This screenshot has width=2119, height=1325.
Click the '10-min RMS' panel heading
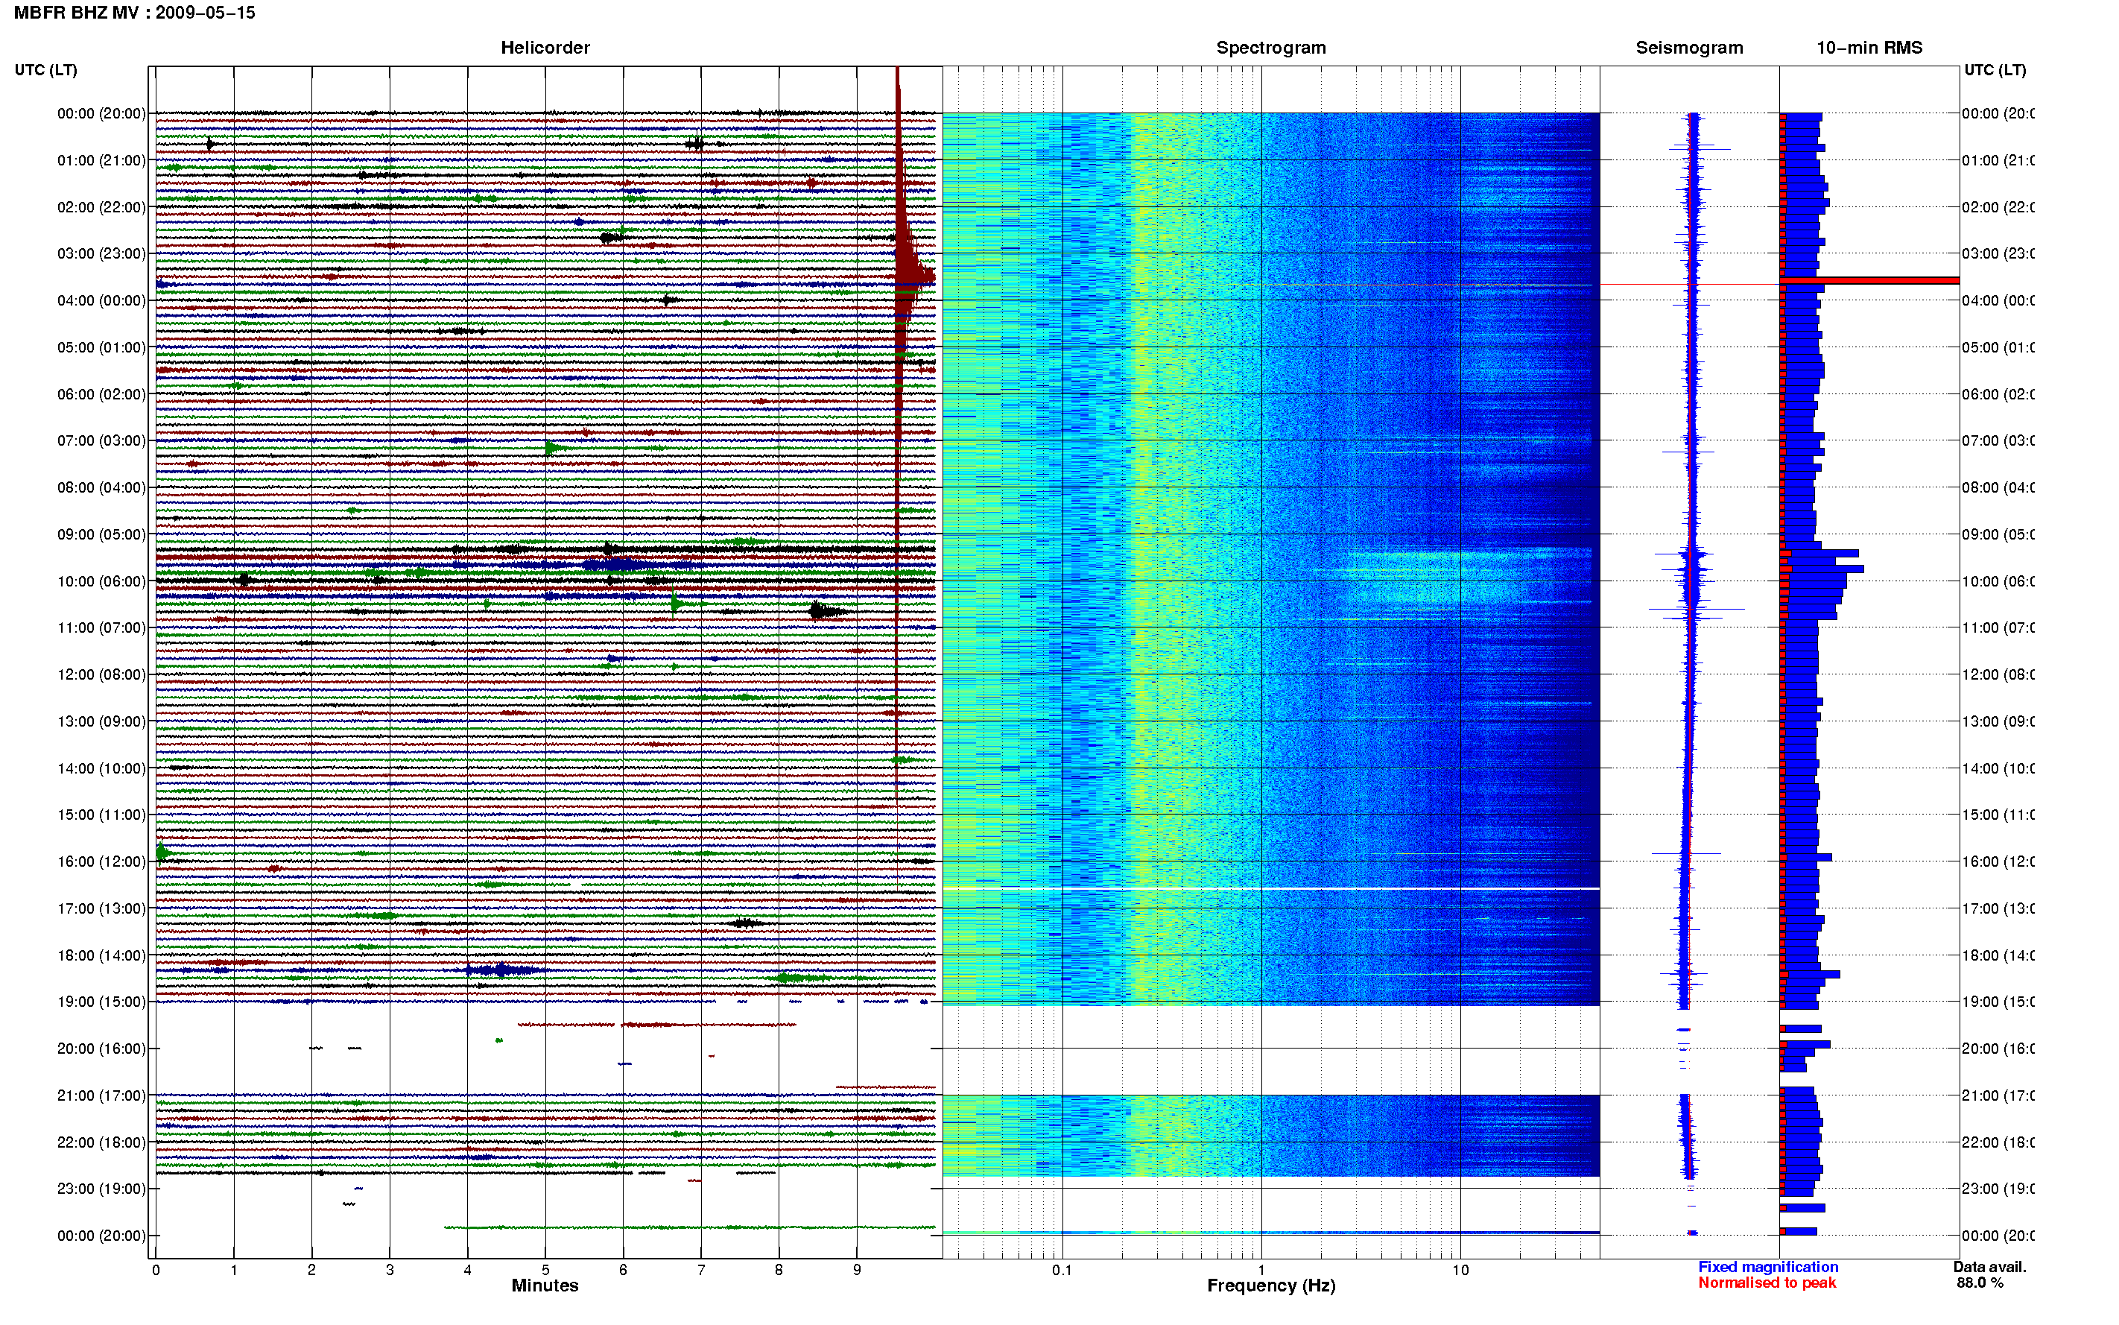pos(1869,48)
